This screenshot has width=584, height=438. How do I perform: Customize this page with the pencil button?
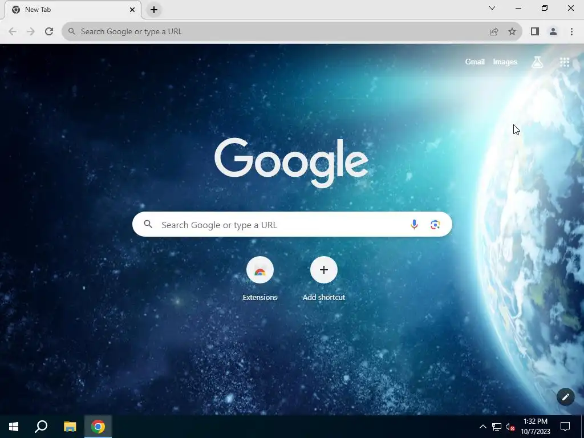pos(565,397)
